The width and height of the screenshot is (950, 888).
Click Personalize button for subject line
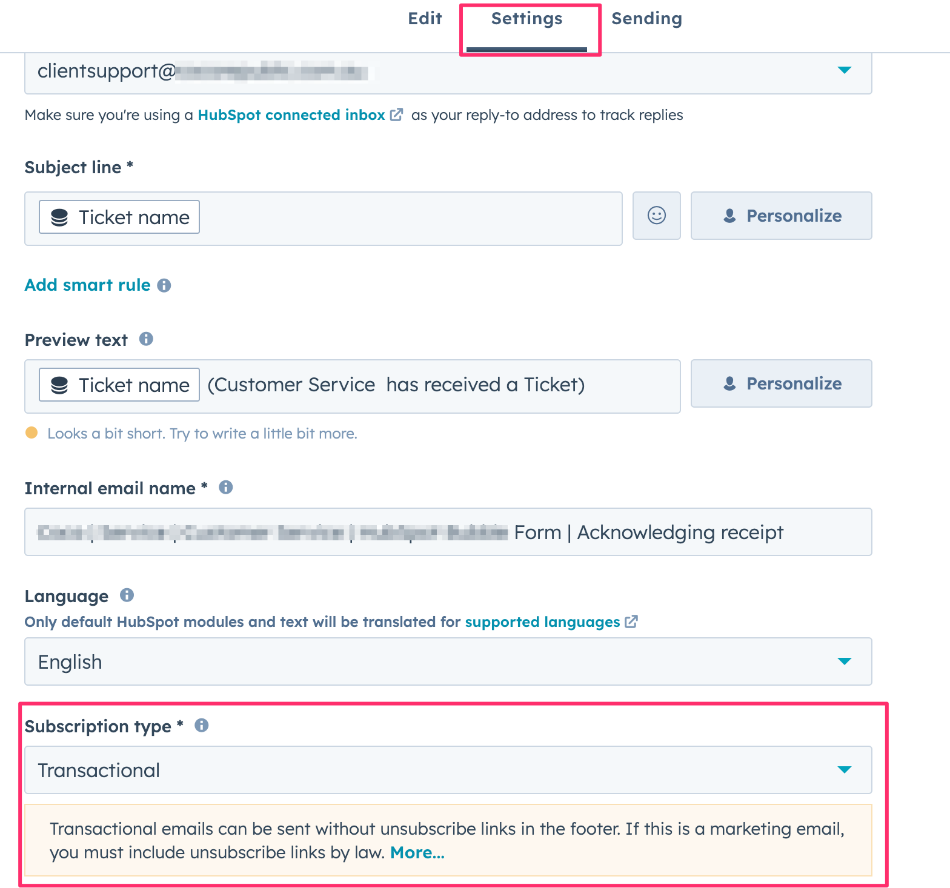781,216
